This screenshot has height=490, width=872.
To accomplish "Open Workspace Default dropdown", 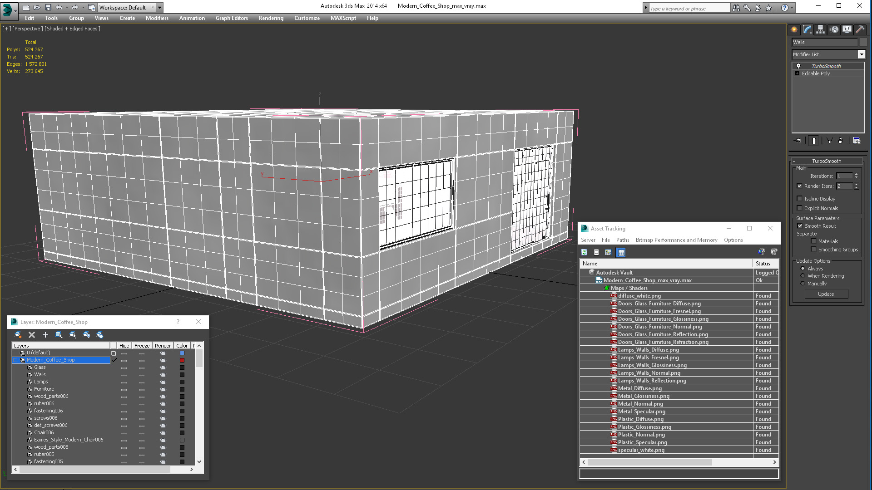I will [x=153, y=7].
